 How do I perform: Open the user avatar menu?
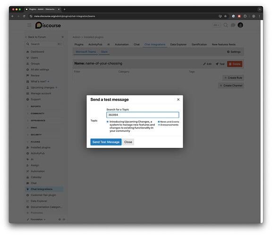point(240,25)
